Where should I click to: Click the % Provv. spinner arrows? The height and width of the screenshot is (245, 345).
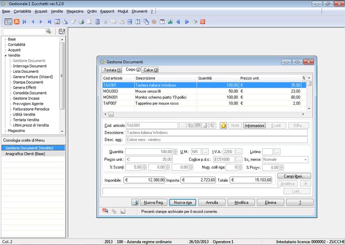[281, 167]
